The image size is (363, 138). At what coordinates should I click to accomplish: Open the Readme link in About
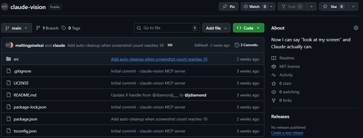tap(287, 58)
